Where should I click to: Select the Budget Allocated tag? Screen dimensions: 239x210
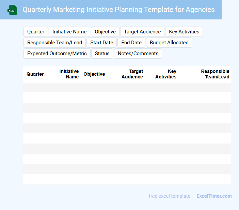[x=169, y=43]
